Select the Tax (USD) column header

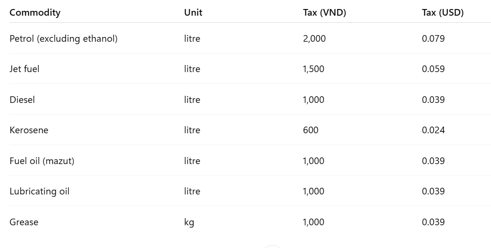click(x=443, y=13)
